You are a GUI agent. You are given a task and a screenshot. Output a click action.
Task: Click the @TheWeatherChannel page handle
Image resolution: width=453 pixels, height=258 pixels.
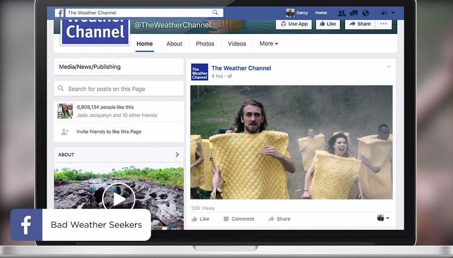(173, 25)
